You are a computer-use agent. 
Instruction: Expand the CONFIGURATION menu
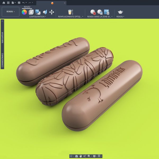click(38, 17)
